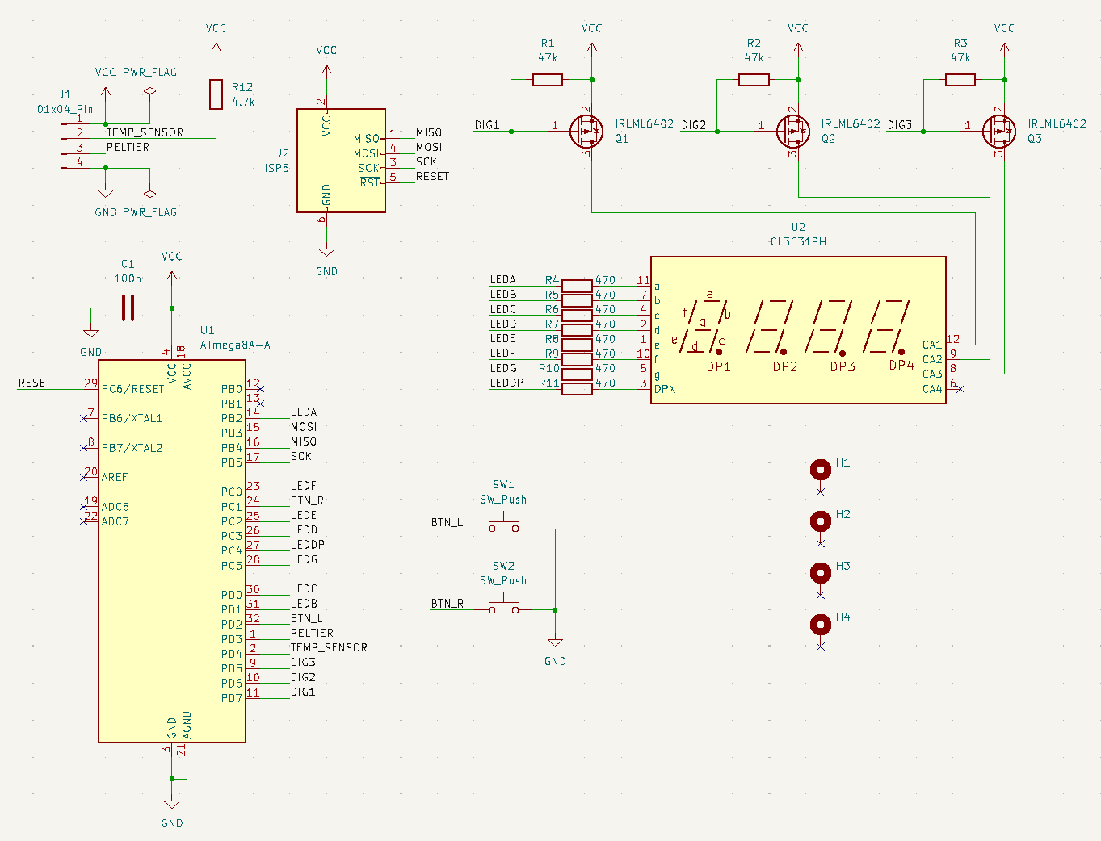Click the PB7/XTAL2 pin name
The height and width of the screenshot is (841, 1101).
point(132,448)
